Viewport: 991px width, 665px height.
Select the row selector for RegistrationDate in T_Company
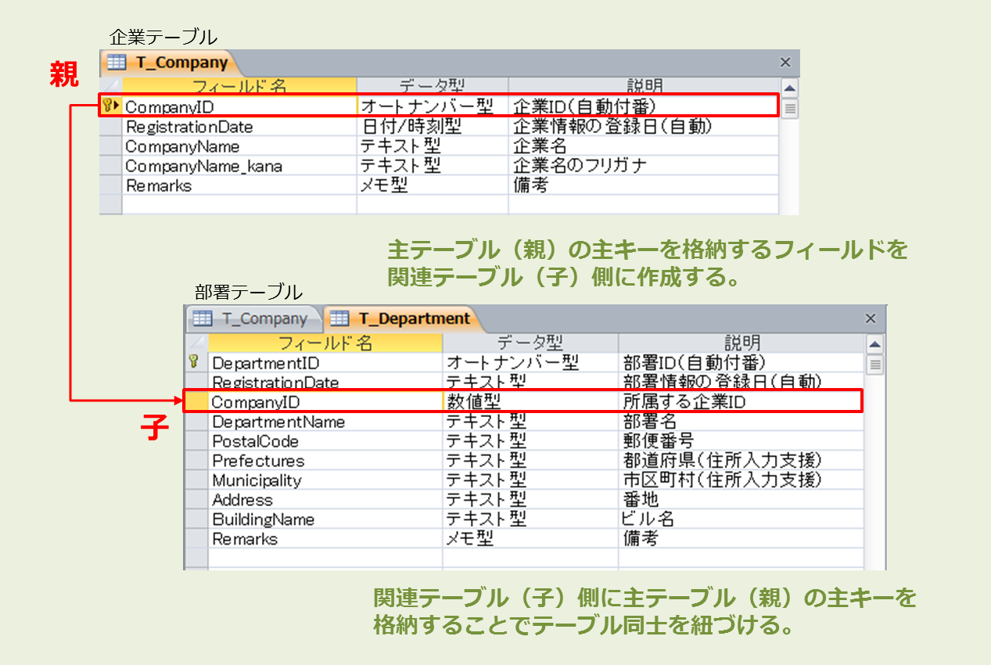110,127
